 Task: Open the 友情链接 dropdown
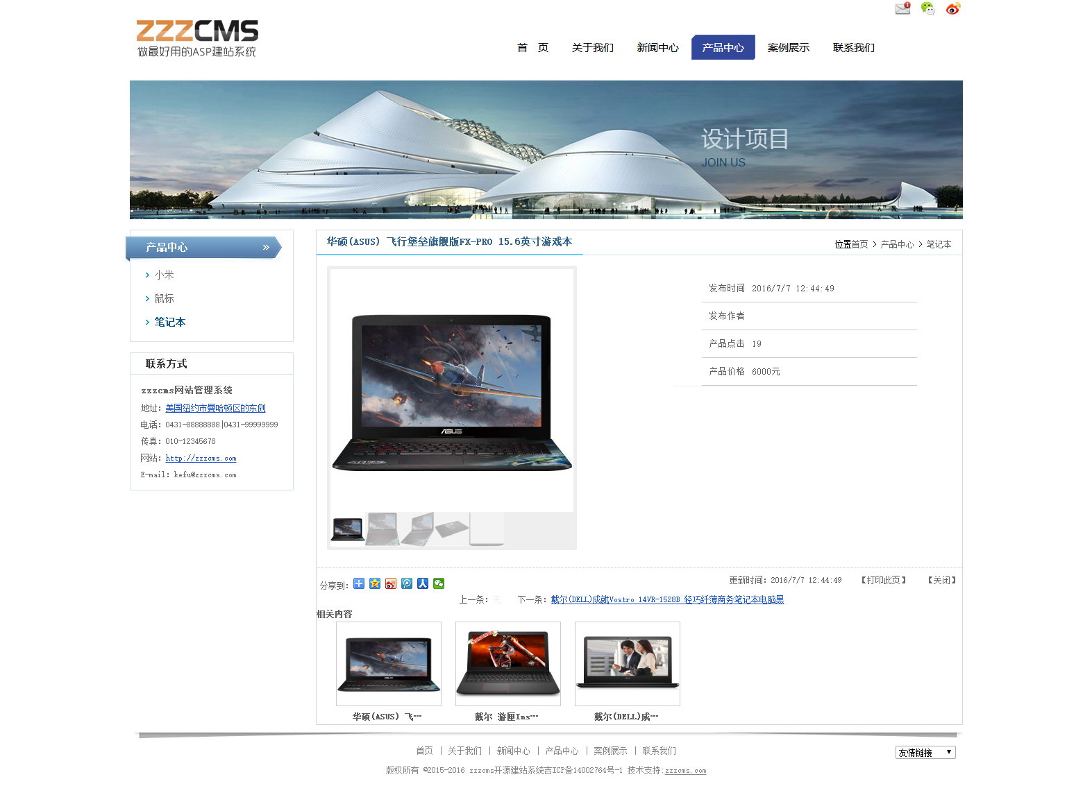coord(925,752)
